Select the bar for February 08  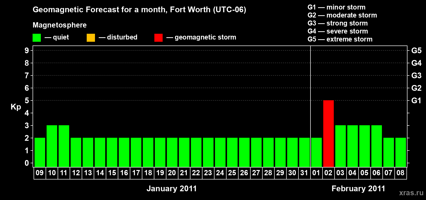(x=401, y=152)
